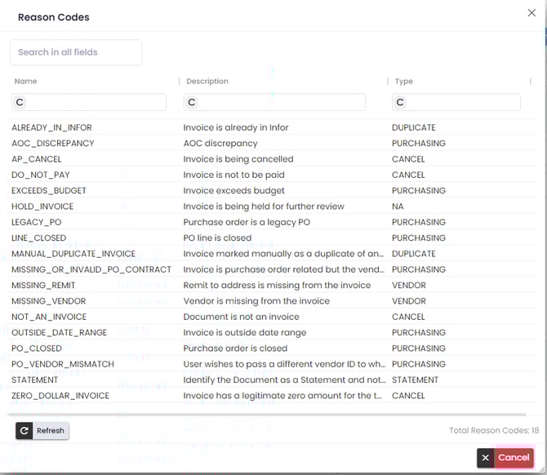This screenshot has width=547, height=475.
Task: Select the ALREADY_IN_INFOR reason code row
Action: point(269,128)
